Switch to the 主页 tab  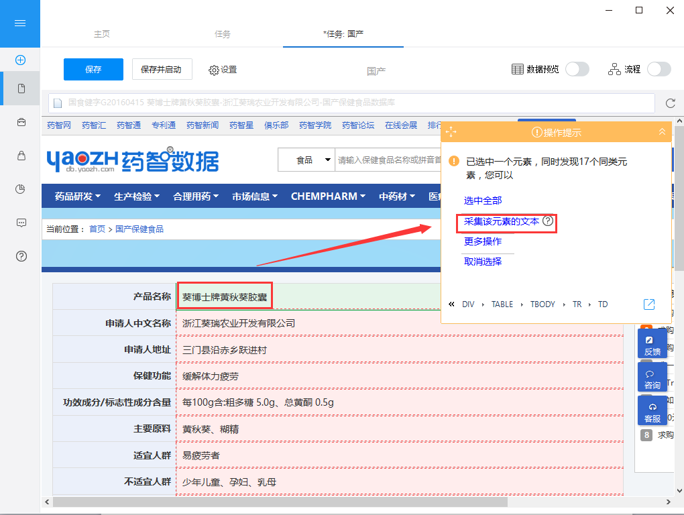tap(102, 34)
